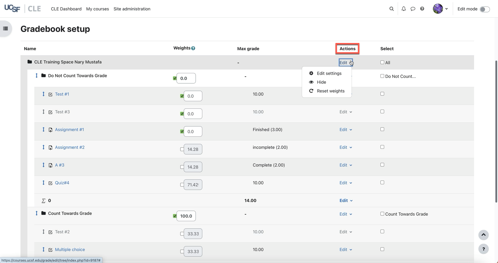Open the Quiz#4 link

62,183
